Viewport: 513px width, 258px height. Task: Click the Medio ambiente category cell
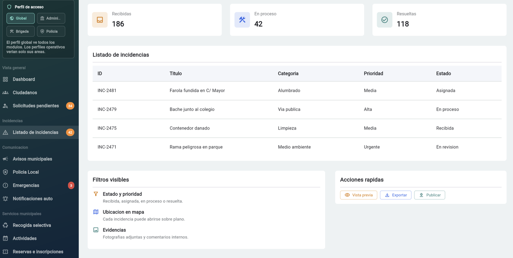pyautogui.click(x=294, y=147)
